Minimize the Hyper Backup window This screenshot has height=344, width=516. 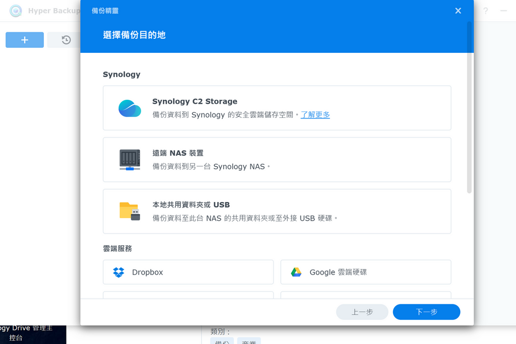point(503,11)
